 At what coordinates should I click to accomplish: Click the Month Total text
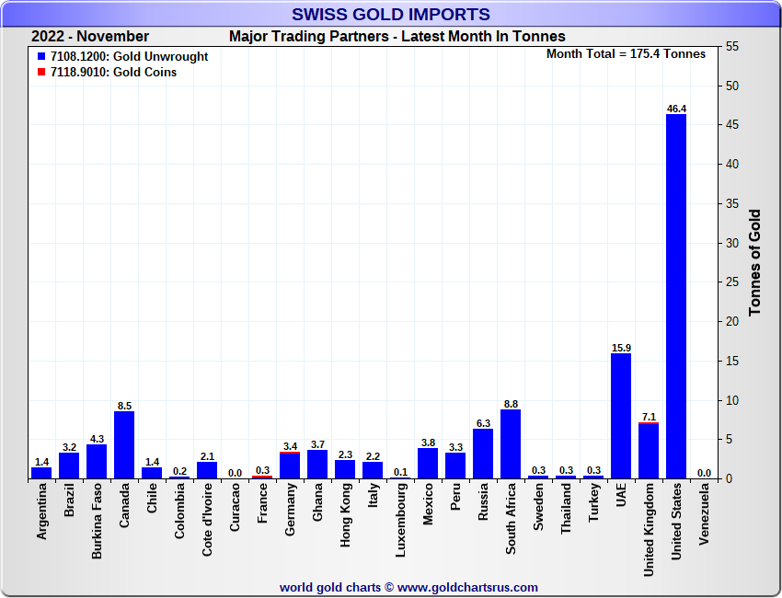(x=626, y=54)
